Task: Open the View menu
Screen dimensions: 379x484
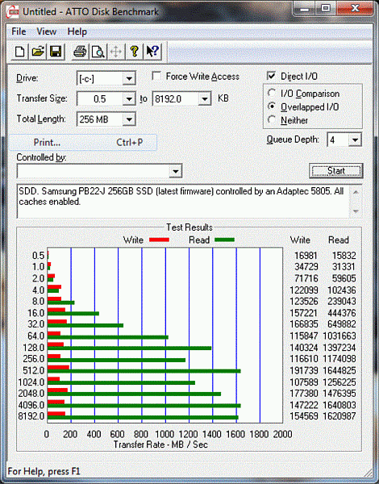Action: [x=46, y=31]
